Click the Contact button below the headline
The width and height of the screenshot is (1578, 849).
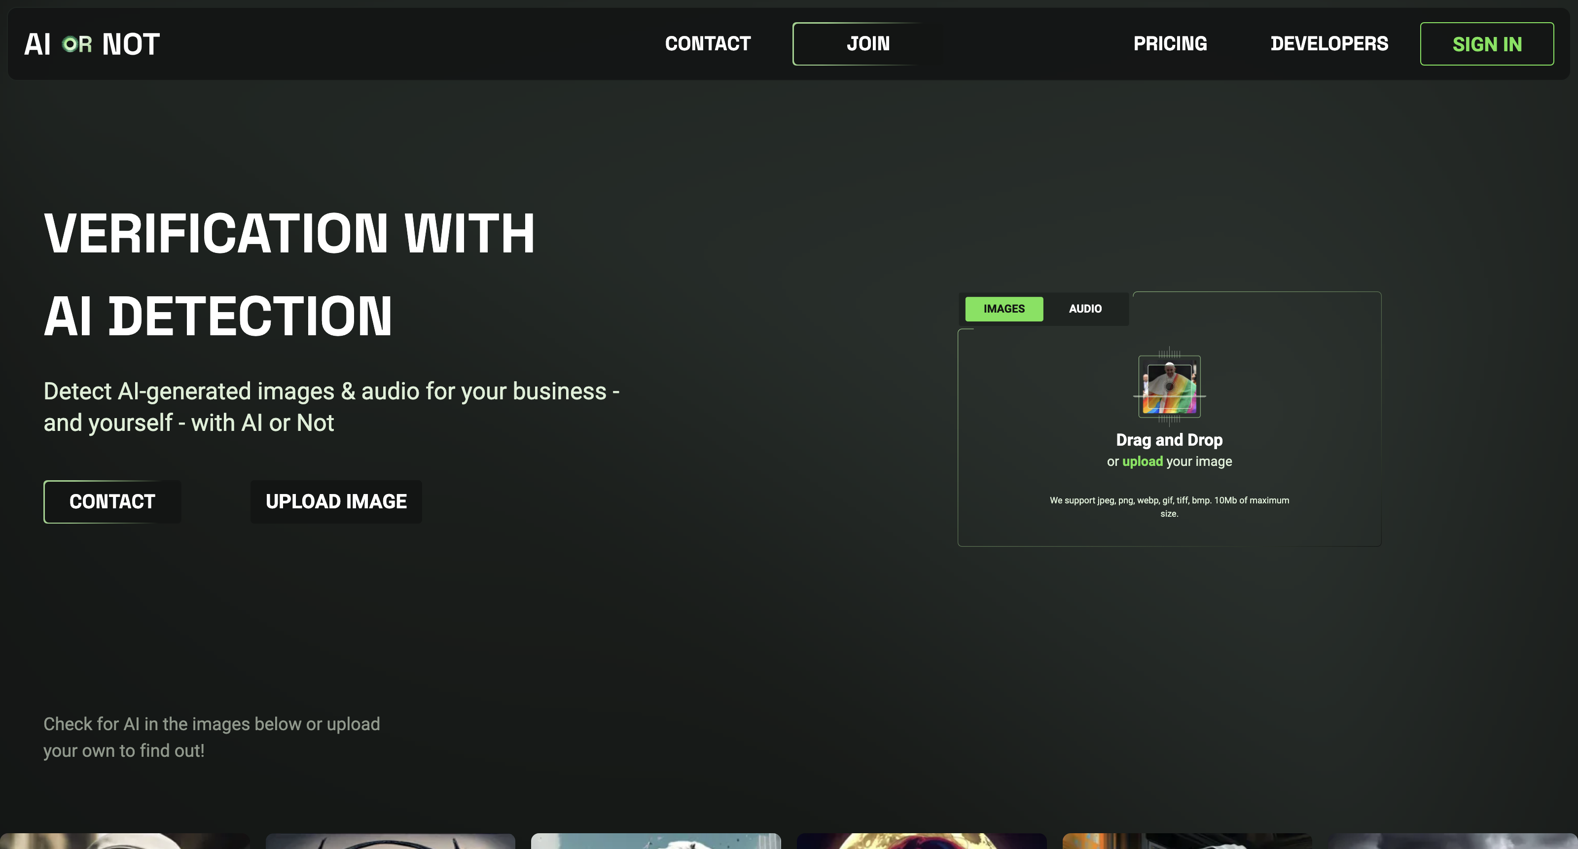click(x=112, y=502)
